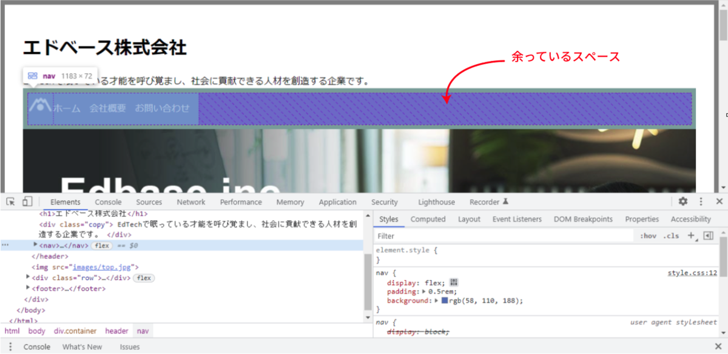Viewport: 728px width, 354px height.
Task: Expand the footer node in the DOM tree
Action: pos(28,288)
